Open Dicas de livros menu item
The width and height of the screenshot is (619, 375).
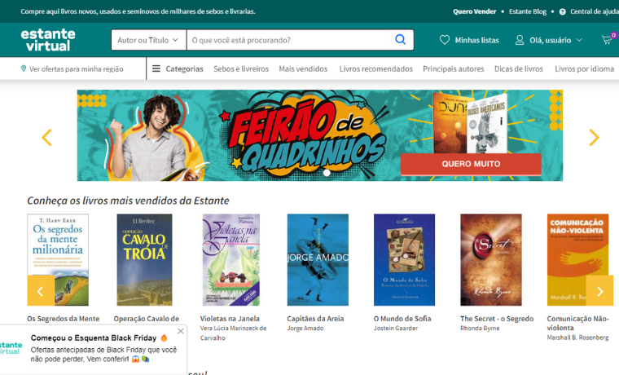coord(519,68)
